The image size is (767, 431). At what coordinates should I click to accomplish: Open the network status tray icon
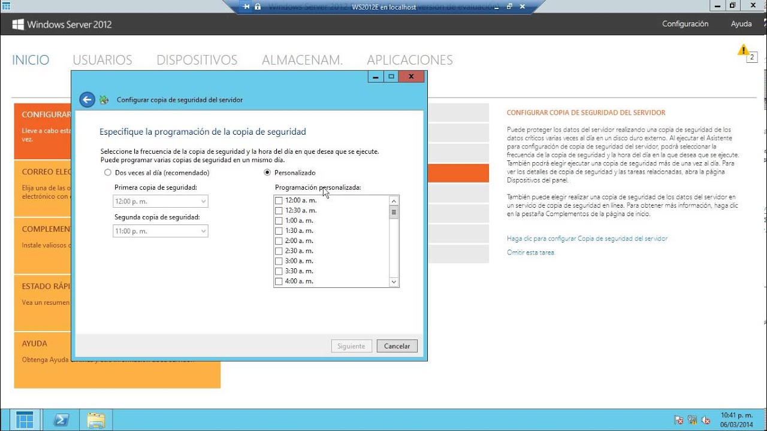[x=693, y=420]
